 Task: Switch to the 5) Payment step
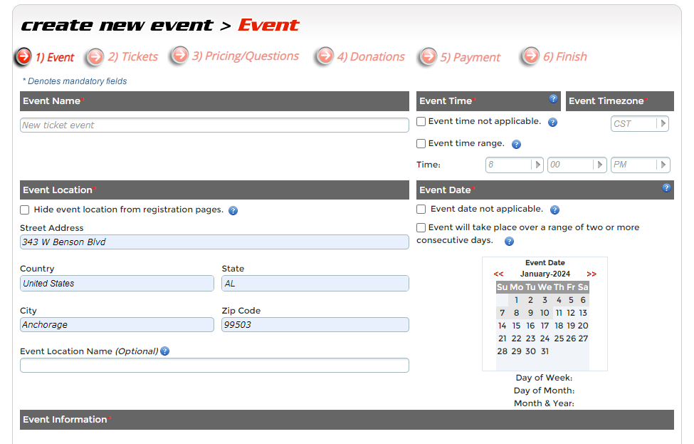point(470,57)
